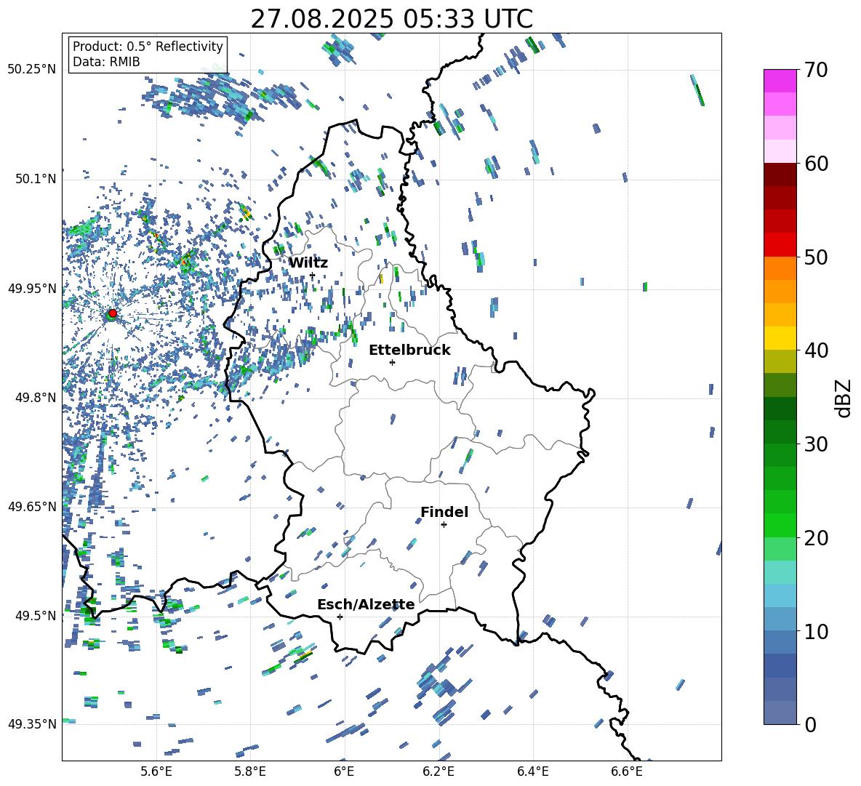Viewport: 861px width, 786px height.
Task: Click the Data: RMIB text
Action: [x=106, y=62]
